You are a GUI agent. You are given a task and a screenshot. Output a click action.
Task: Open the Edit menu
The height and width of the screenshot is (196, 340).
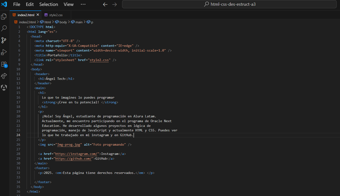pyautogui.click(x=30, y=4)
